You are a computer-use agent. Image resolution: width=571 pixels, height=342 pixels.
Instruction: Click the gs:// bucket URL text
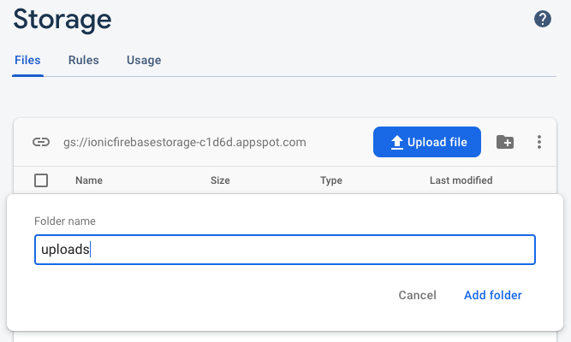(185, 142)
